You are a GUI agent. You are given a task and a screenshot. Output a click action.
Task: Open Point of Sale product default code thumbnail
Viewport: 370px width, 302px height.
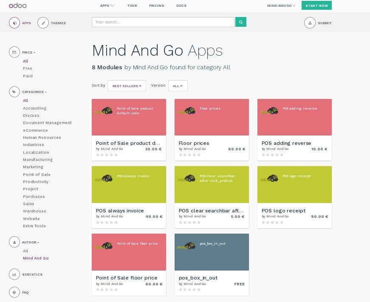point(129,117)
